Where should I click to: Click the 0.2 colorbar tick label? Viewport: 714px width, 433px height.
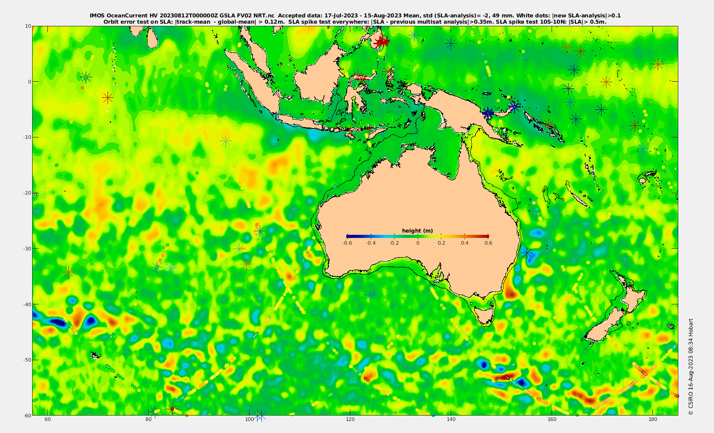point(441,243)
